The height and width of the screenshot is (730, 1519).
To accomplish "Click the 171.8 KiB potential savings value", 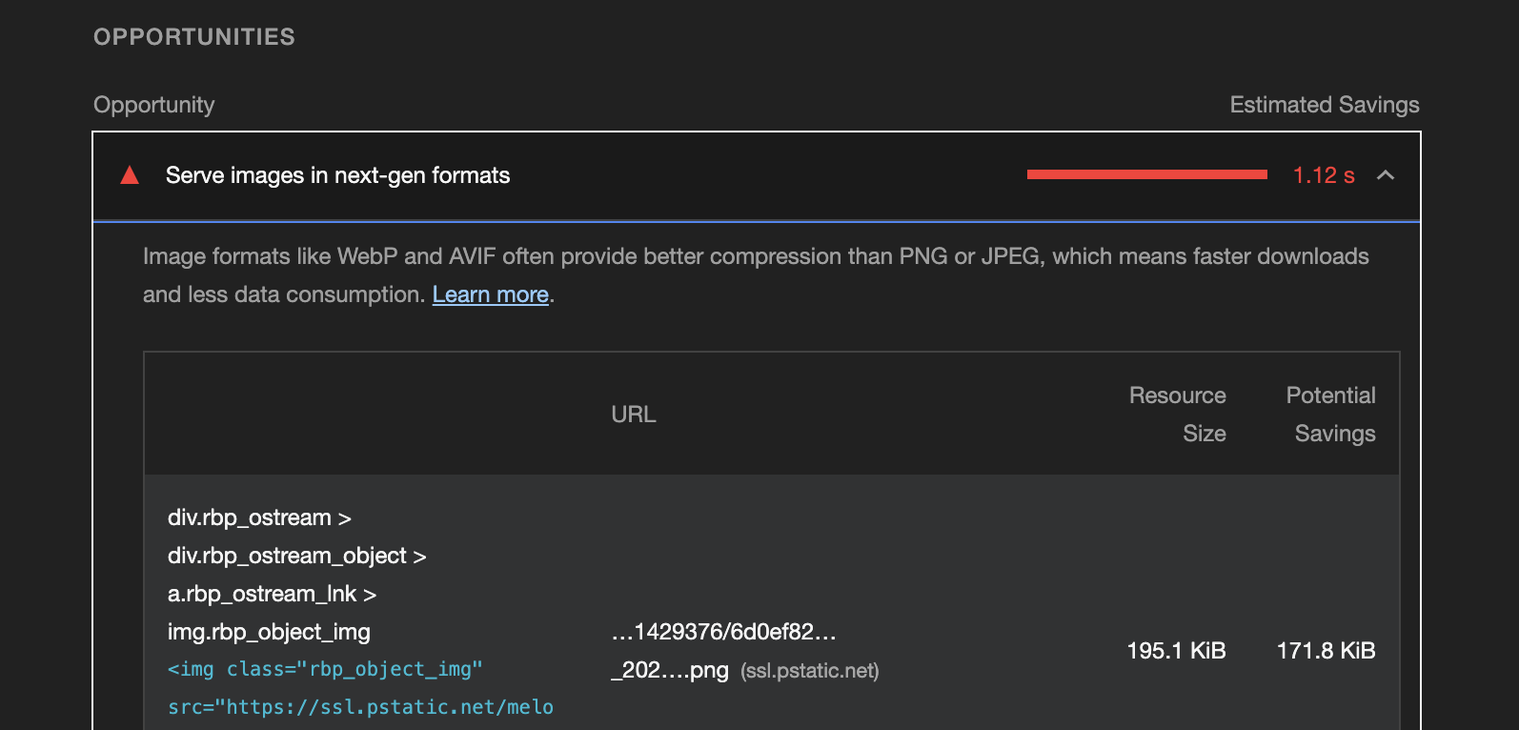I will click(x=1326, y=651).
